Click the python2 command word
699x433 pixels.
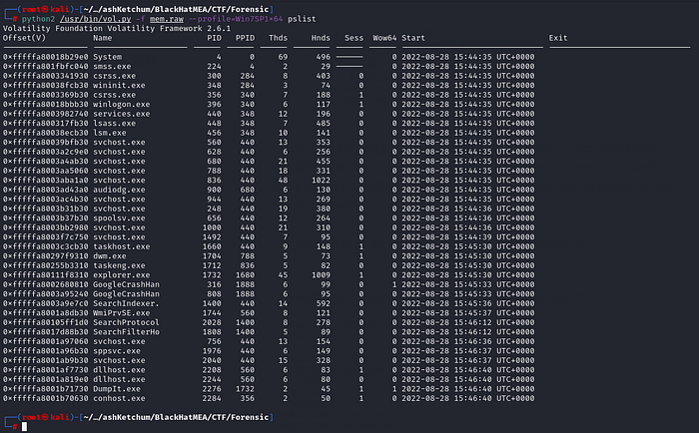pyautogui.click(x=32, y=19)
